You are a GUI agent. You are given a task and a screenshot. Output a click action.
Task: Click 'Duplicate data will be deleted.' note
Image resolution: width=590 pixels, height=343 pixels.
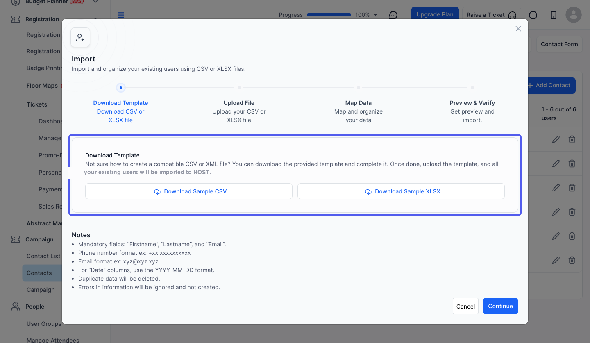119,279
